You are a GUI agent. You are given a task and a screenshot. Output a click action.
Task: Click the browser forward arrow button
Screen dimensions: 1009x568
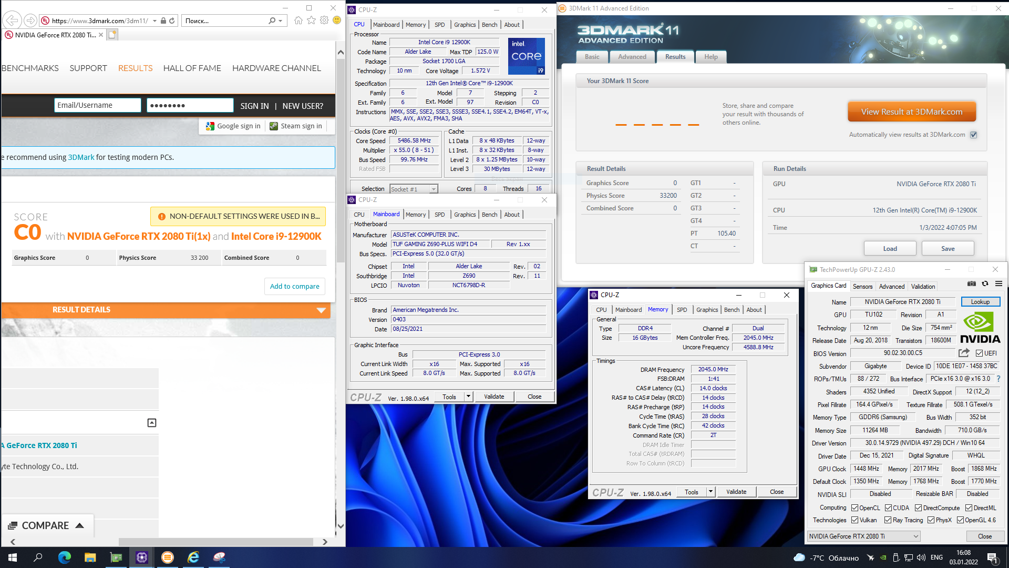coord(30,21)
